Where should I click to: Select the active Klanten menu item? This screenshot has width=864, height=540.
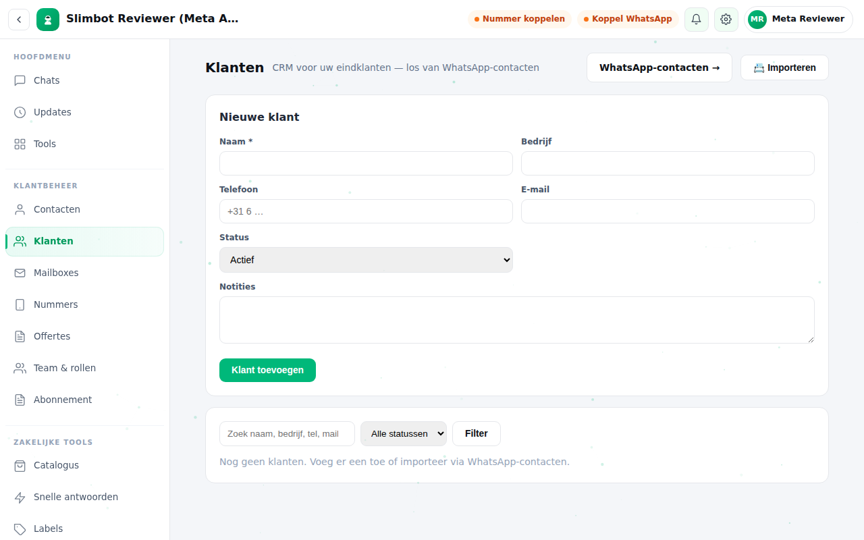84,241
